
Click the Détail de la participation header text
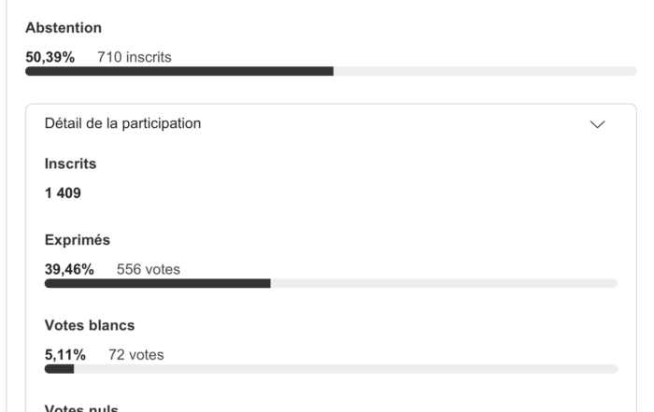(x=122, y=123)
